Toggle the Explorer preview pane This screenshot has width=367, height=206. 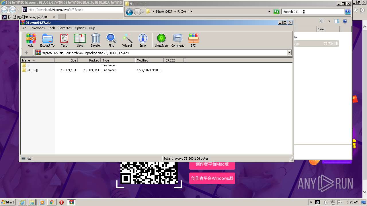(x=337, y=21)
